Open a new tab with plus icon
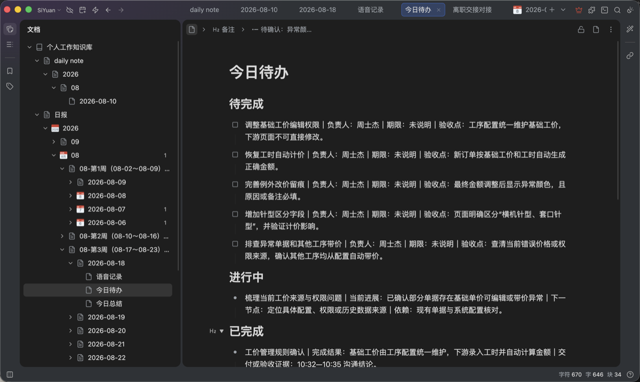Viewport: 640px width, 382px height. [x=552, y=10]
